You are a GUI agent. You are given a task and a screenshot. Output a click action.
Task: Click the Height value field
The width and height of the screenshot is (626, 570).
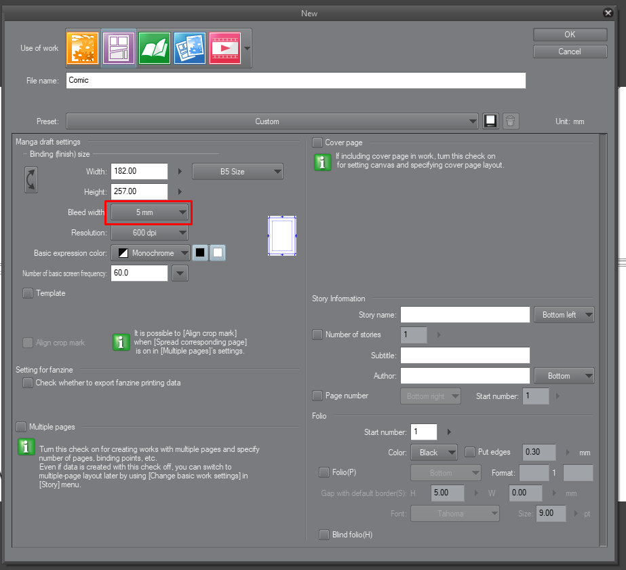coord(139,192)
